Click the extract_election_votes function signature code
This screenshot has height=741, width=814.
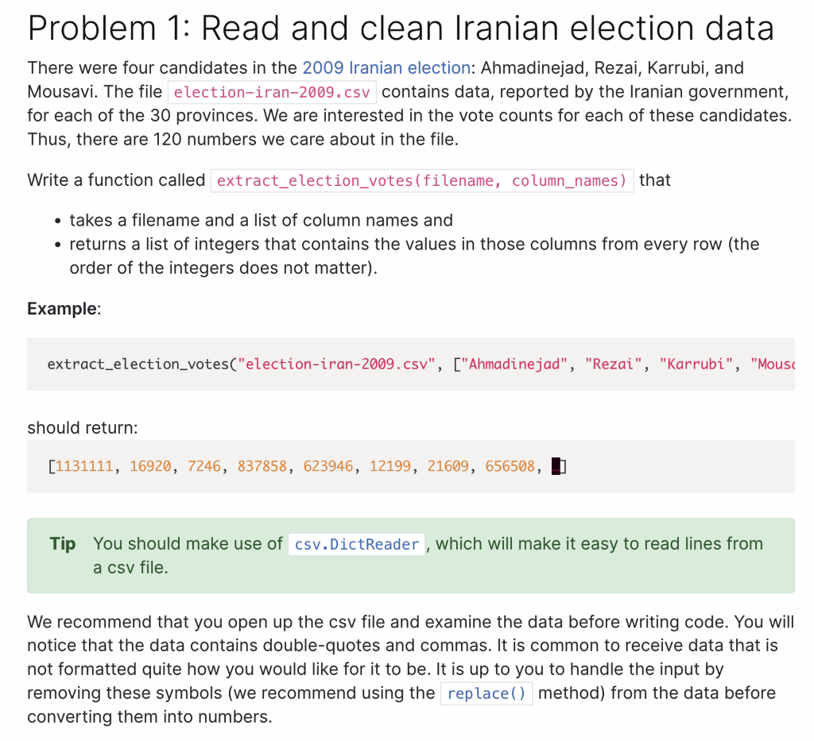coord(422,180)
